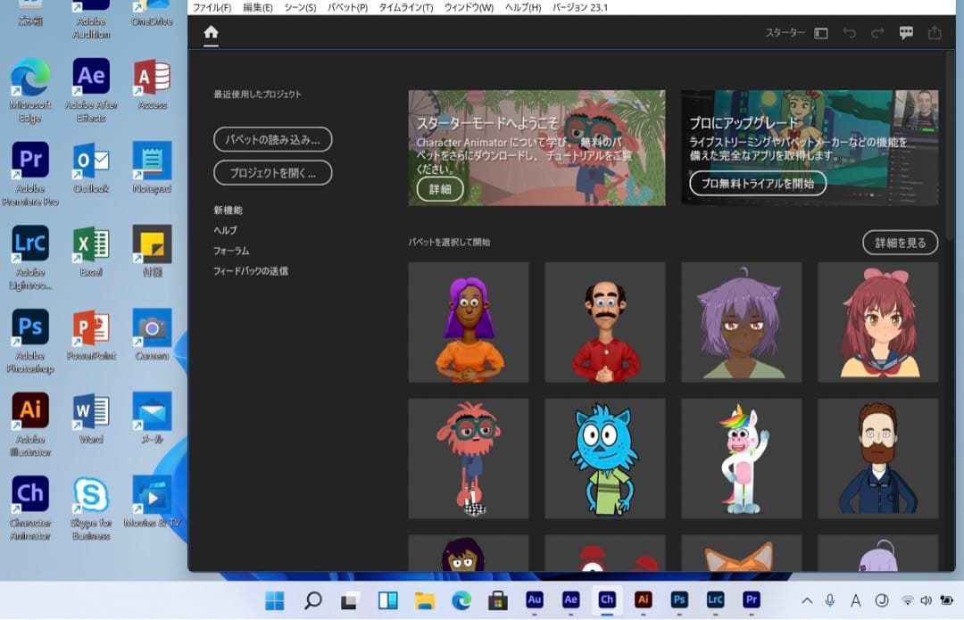The image size is (964, 620).
Task: Select the blue cat puppet thumbnail
Action: pos(604,459)
